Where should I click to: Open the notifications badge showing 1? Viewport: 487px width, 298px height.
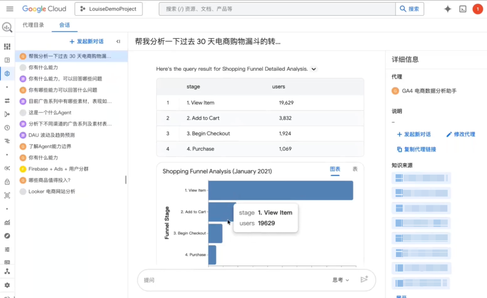tap(478, 9)
